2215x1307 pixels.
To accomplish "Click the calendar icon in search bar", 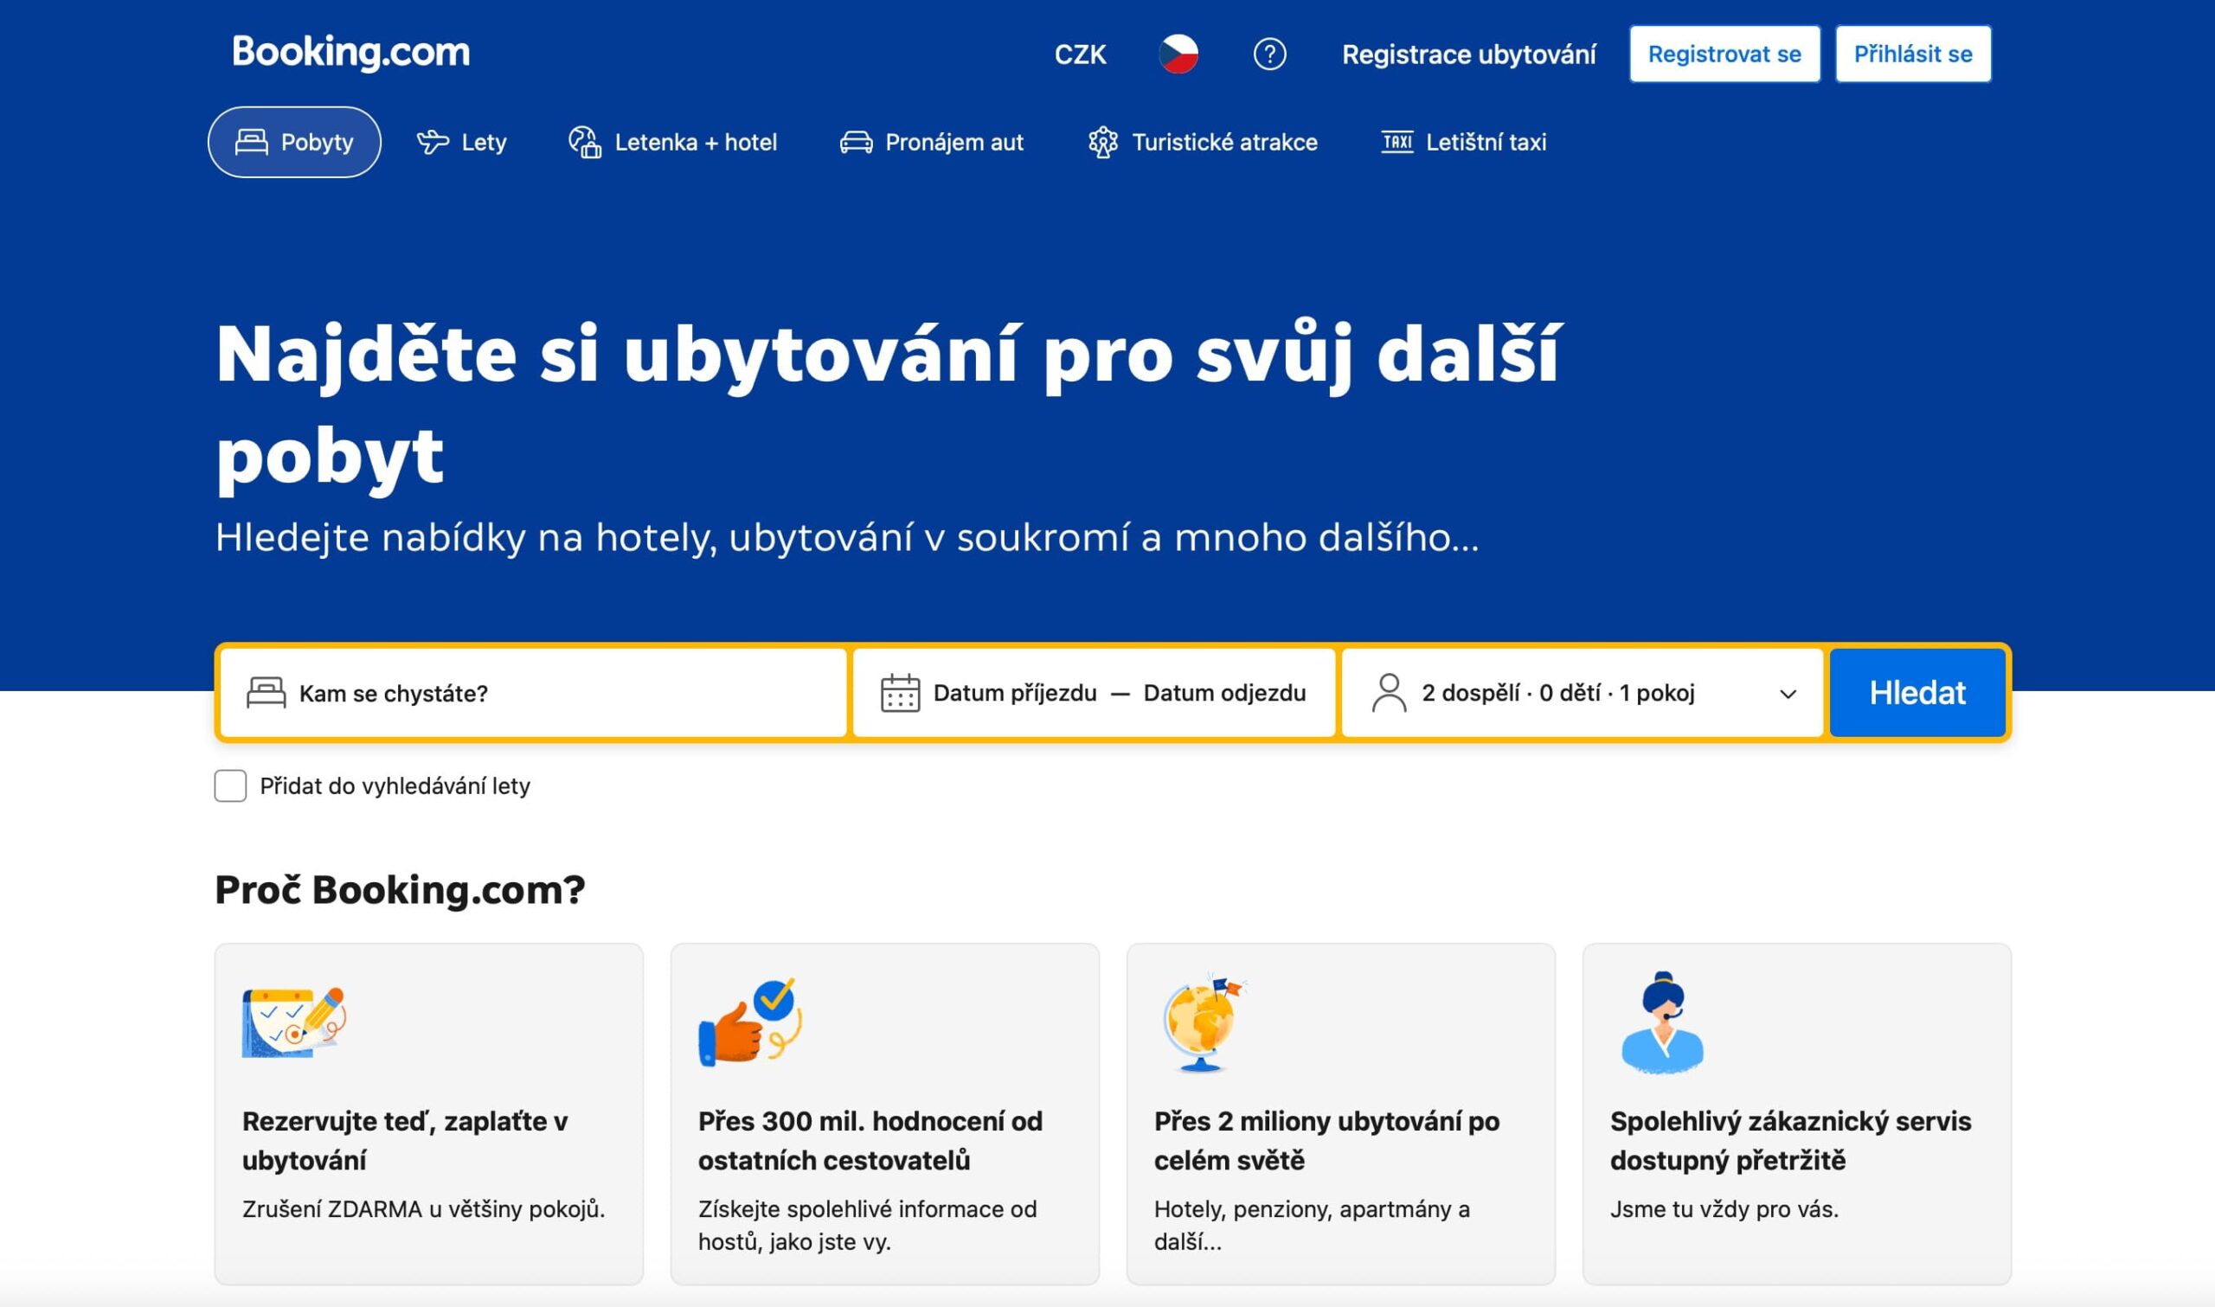I will tap(897, 693).
